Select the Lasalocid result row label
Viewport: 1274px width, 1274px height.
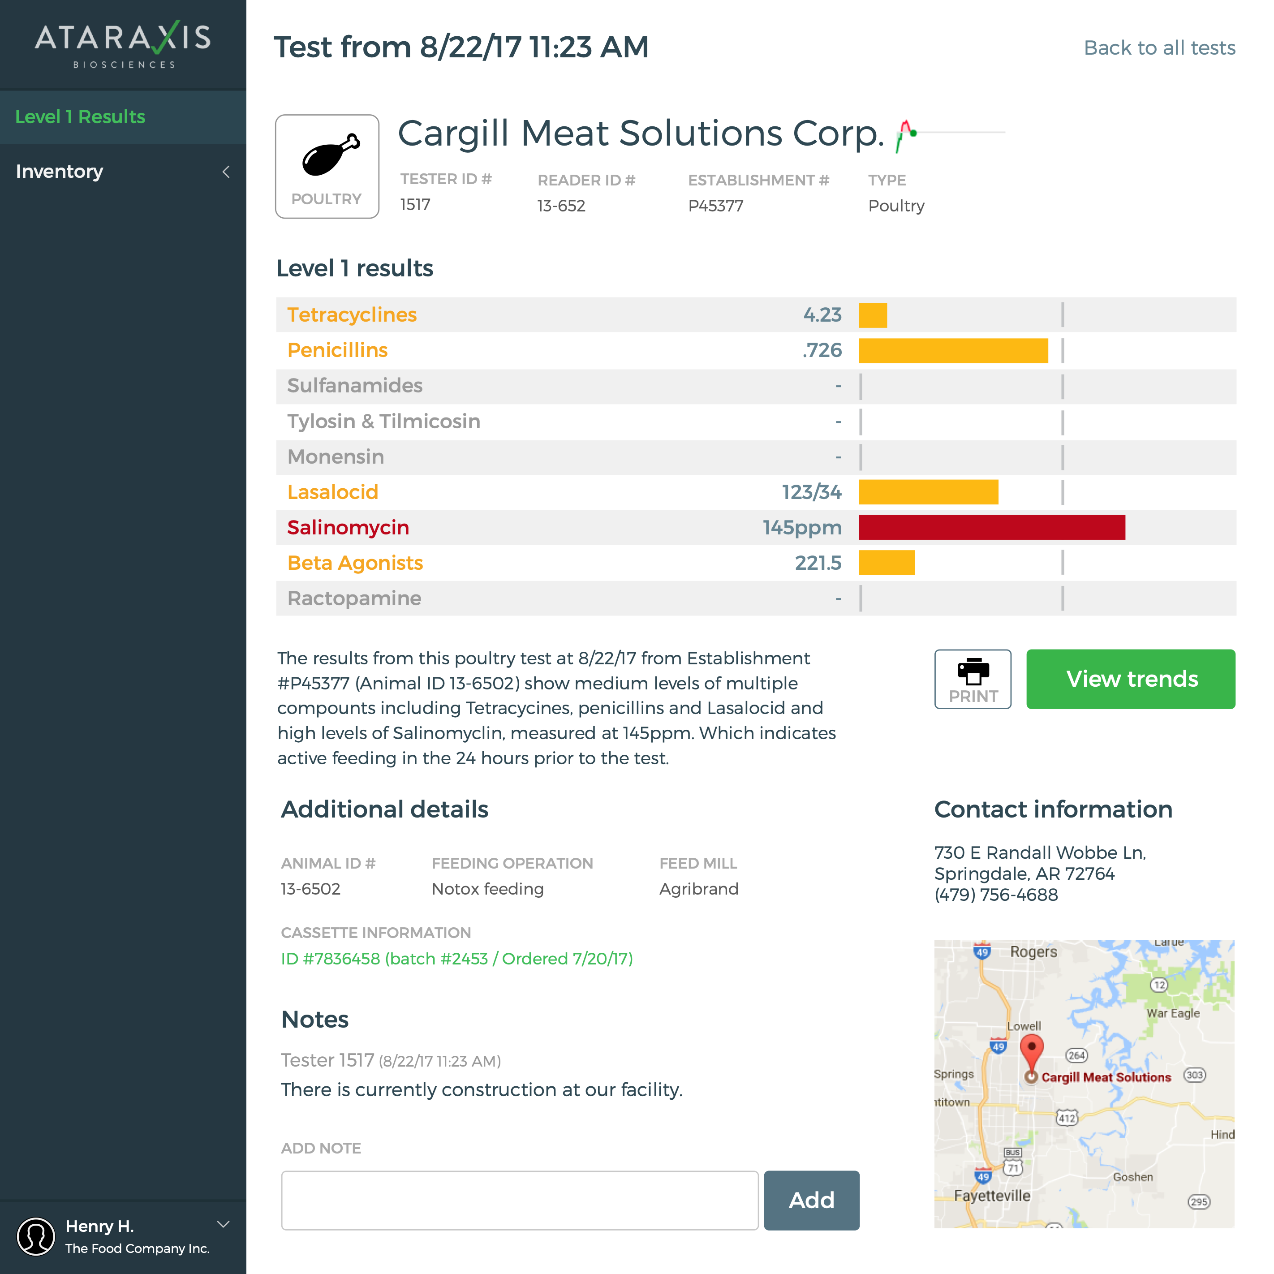point(333,492)
